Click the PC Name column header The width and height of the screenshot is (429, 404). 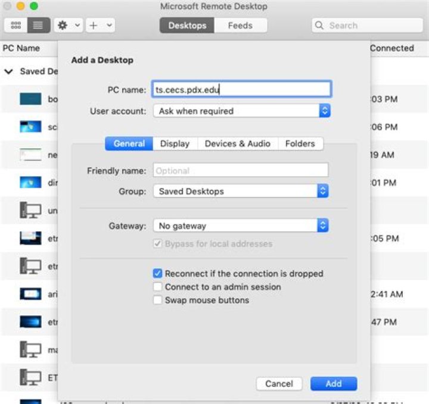pyautogui.click(x=21, y=48)
